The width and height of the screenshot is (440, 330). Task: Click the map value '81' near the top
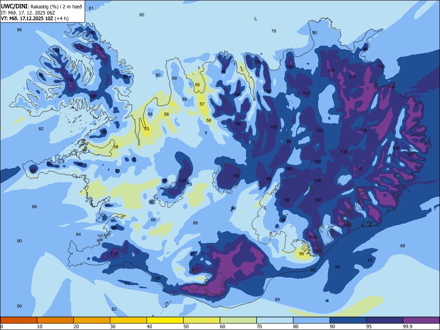91,8
